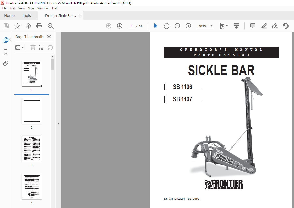Close the Frontier Sickle Bar tab
The width and height of the screenshot is (294, 208).
click(80, 16)
